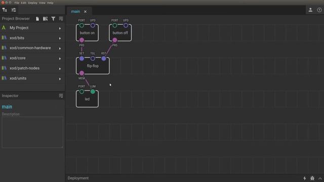The image size is (324, 182).
Task: Expand xod/common-hardware library arrow
Action: tap(60, 49)
